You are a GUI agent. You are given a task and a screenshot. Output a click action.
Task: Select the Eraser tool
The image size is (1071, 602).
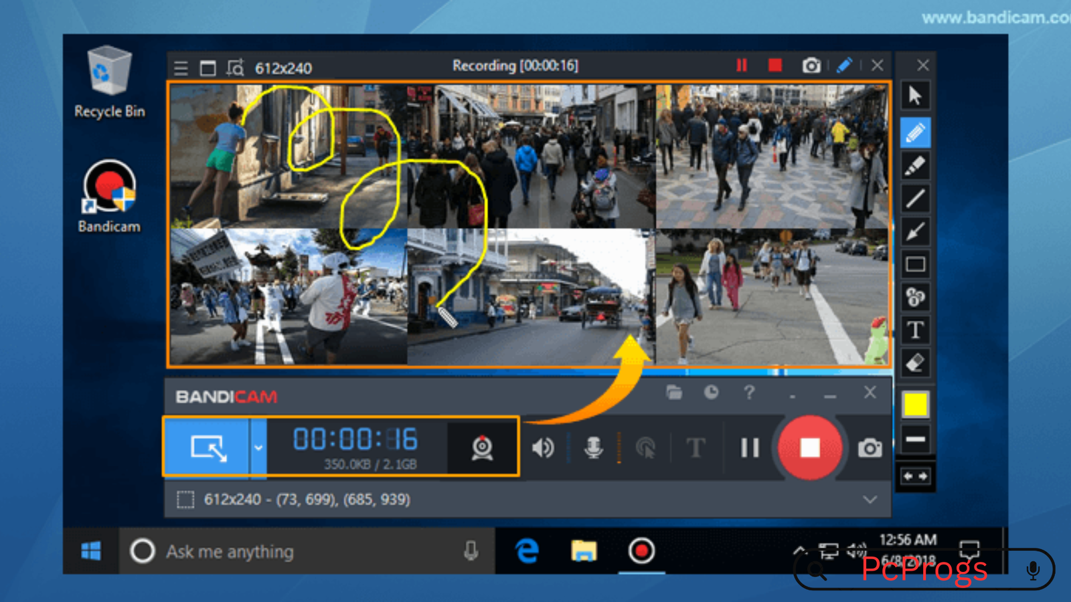click(915, 363)
